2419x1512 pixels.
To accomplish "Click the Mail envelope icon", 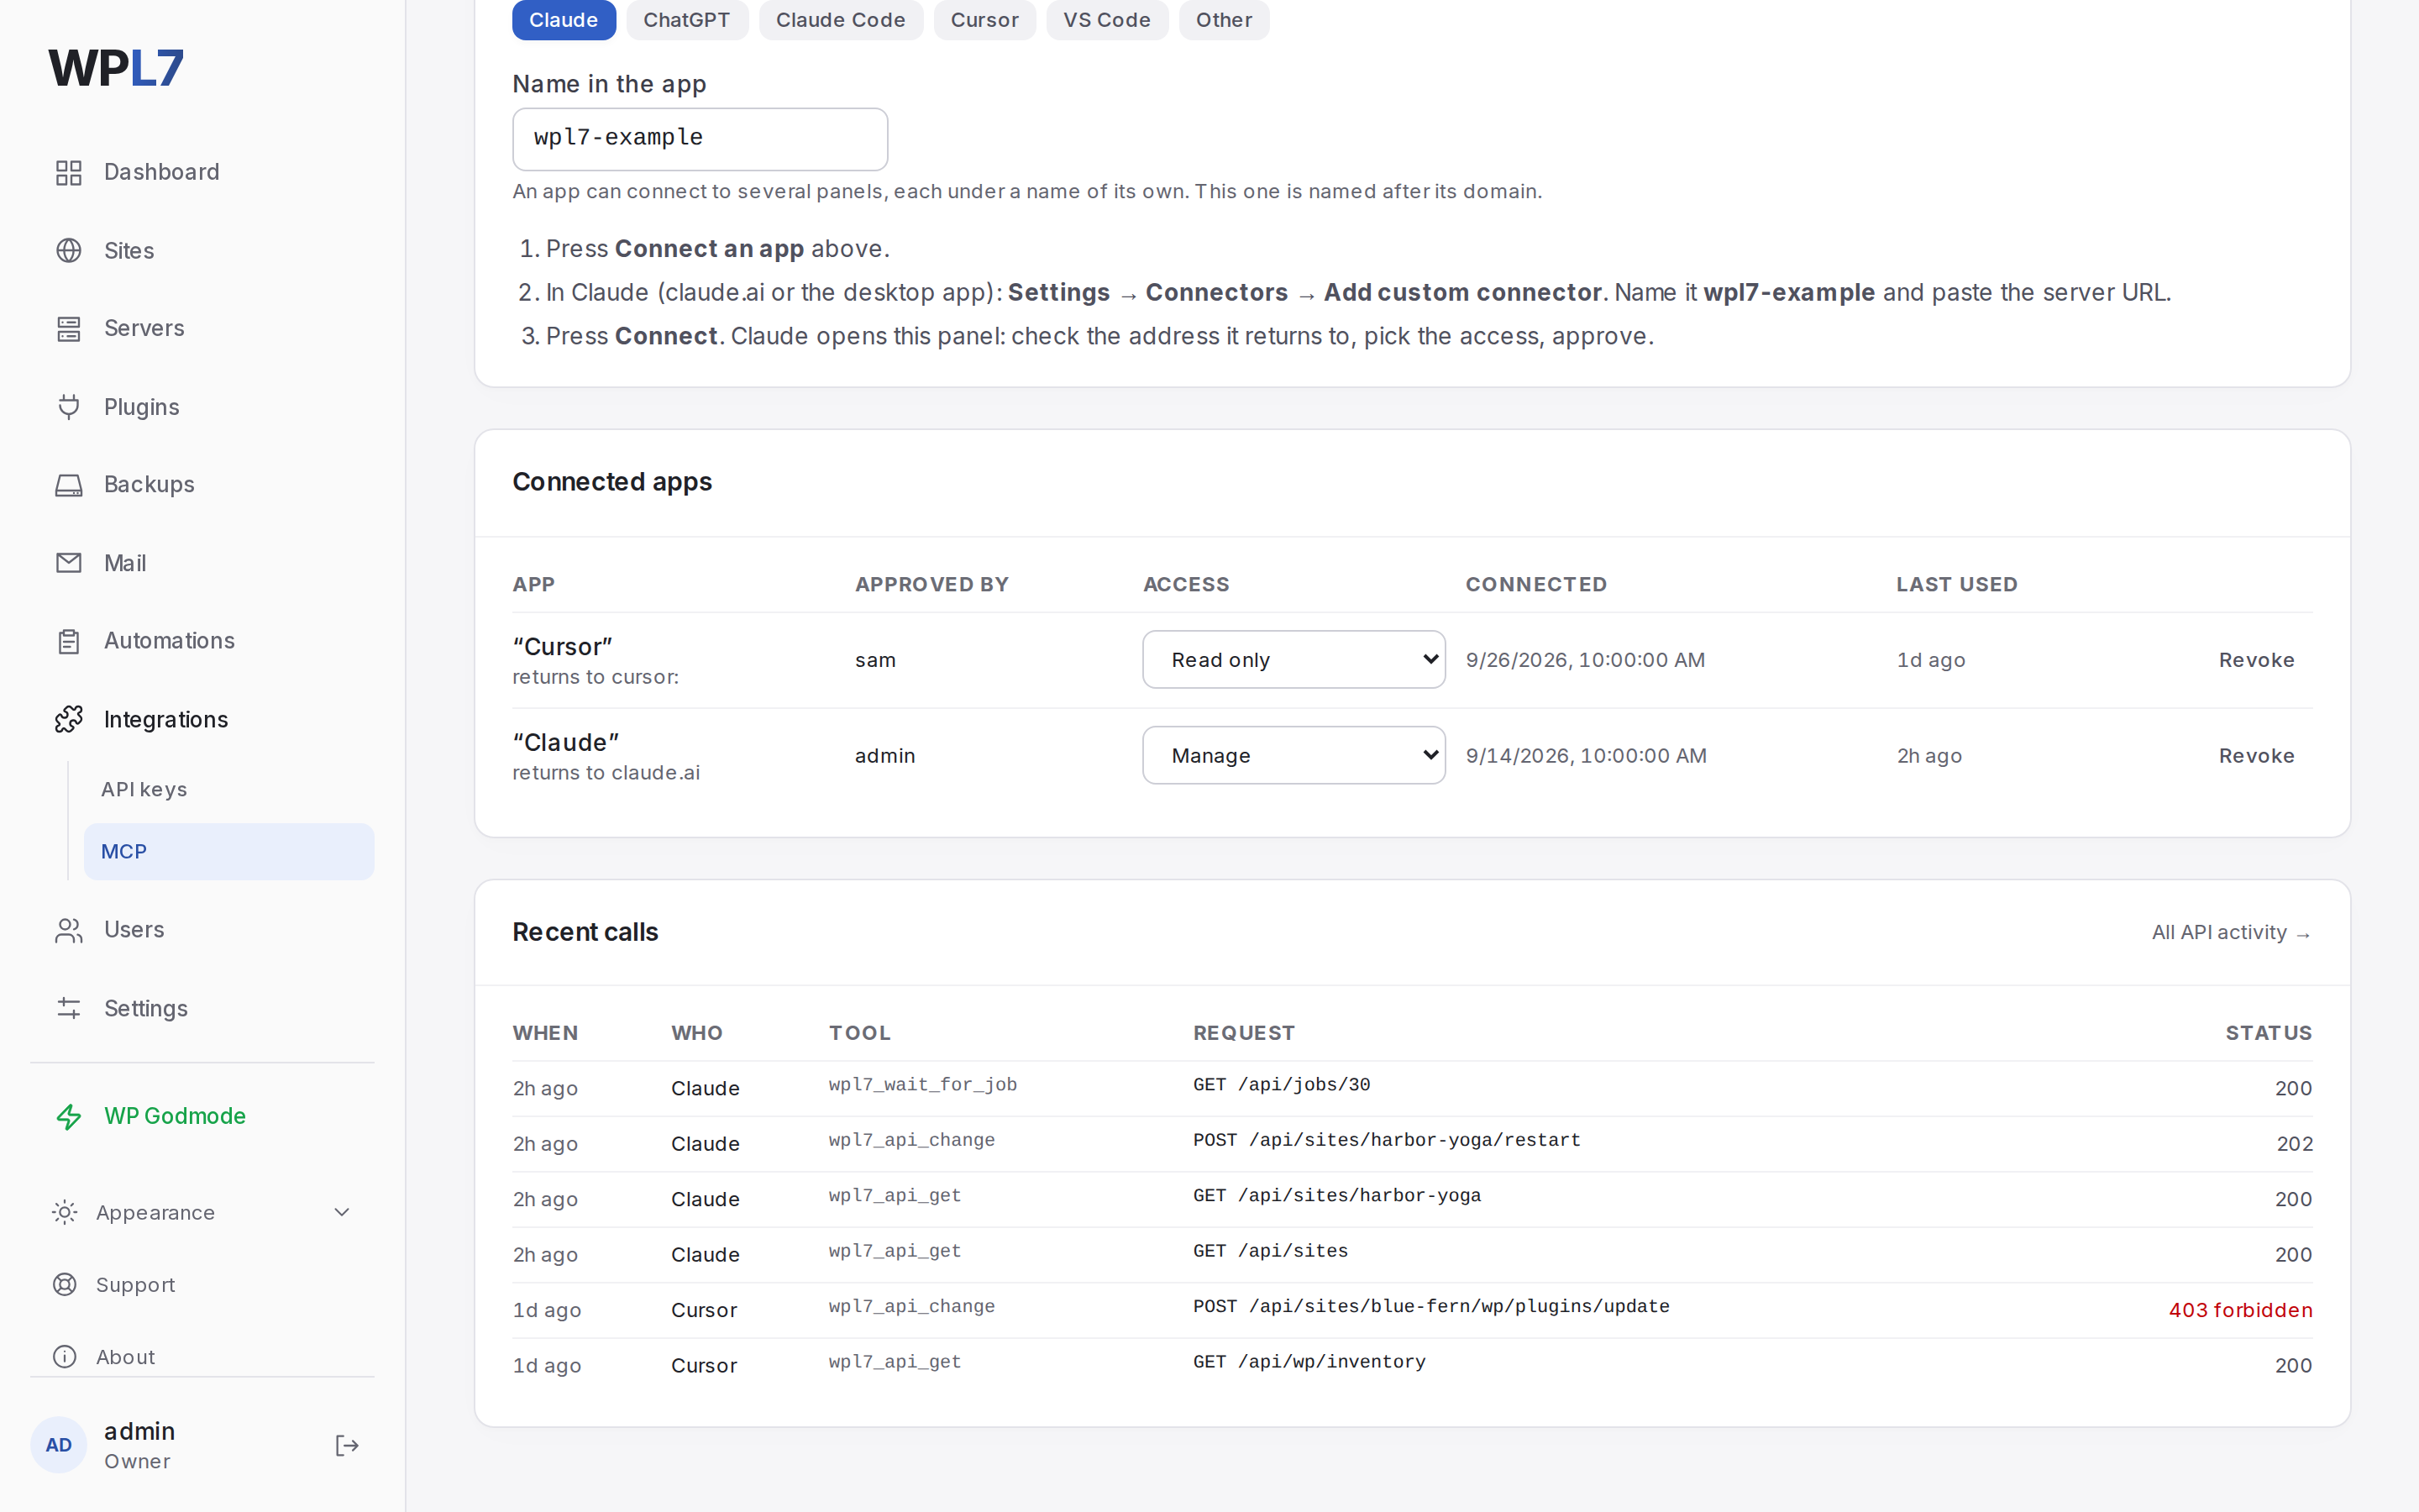I will [68, 563].
